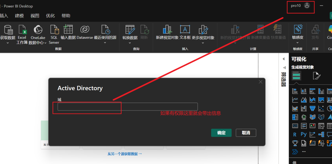The width and height of the screenshot is (332, 164).
Task: Click the 快度量值 lightning calculator icon
Action: [277, 30]
